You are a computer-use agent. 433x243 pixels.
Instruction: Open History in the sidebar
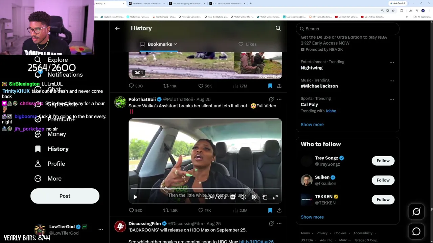[x=51, y=149]
